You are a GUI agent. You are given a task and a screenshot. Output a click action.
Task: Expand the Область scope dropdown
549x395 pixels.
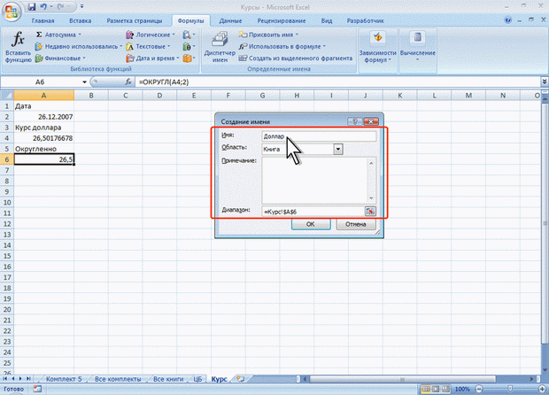click(338, 149)
